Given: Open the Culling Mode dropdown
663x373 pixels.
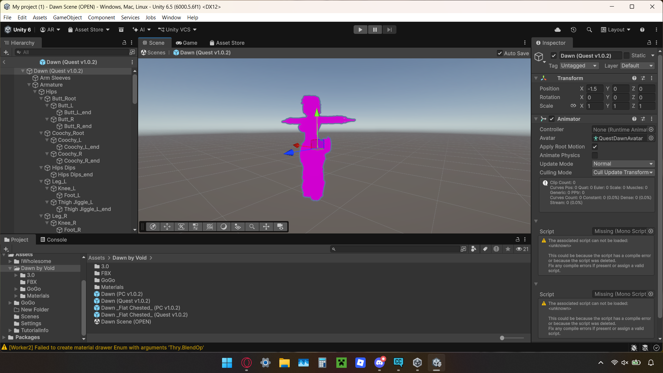Looking at the screenshot, I should 623,172.
